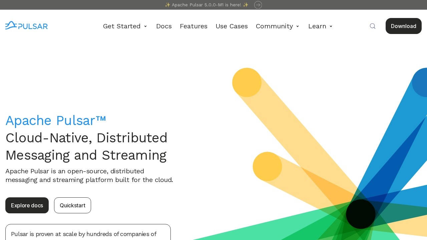This screenshot has height=240, width=427.
Task: Expand the Learn dropdown menu
Action: pyautogui.click(x=321, y=26)
